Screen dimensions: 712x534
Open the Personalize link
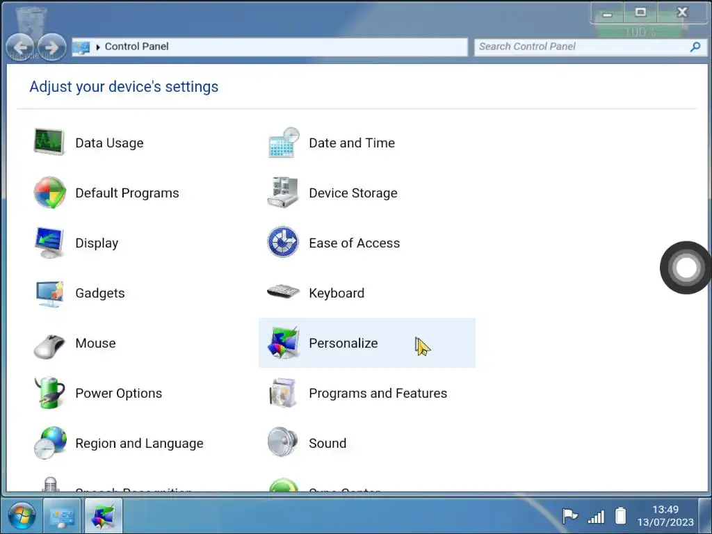click(x=343, y=343)
